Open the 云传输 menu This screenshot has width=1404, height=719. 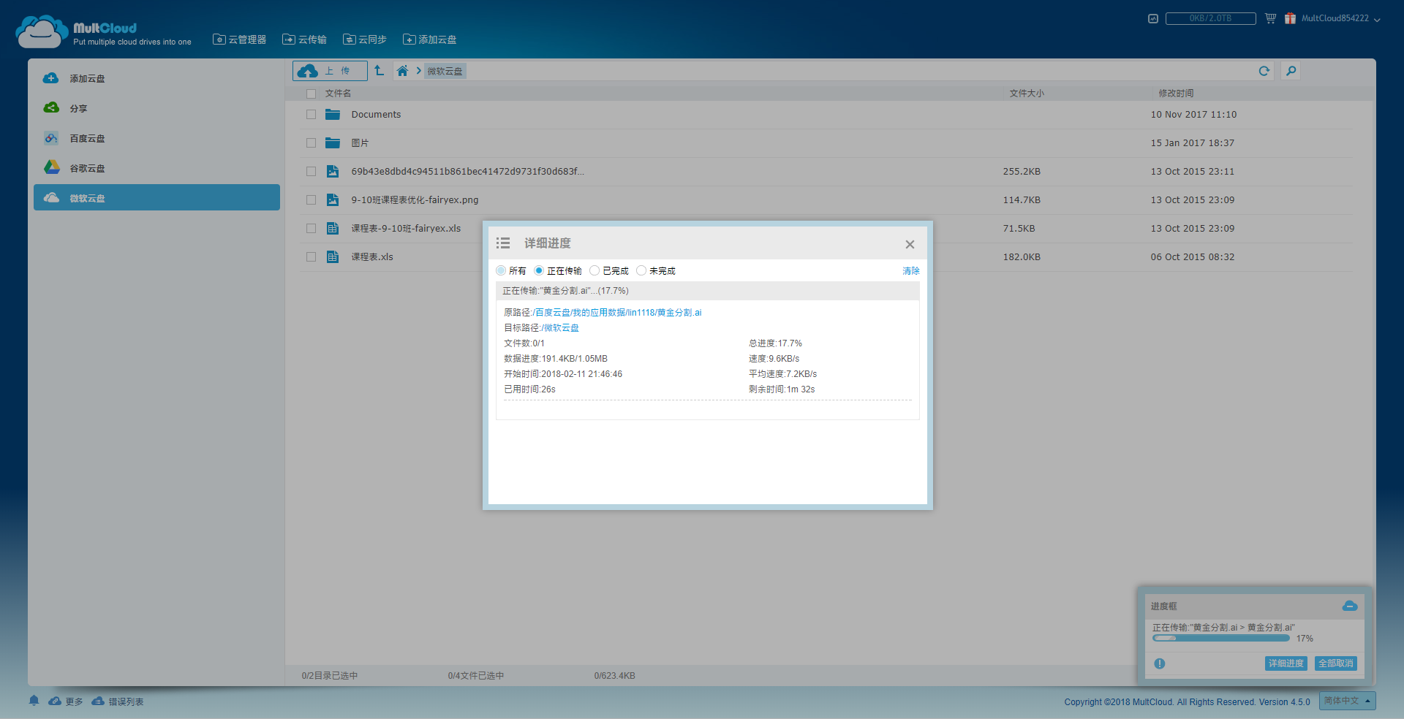pos(305,39)
